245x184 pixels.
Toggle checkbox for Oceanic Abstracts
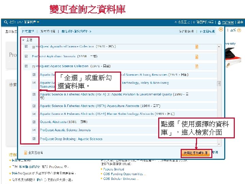(x=34, y=122)
